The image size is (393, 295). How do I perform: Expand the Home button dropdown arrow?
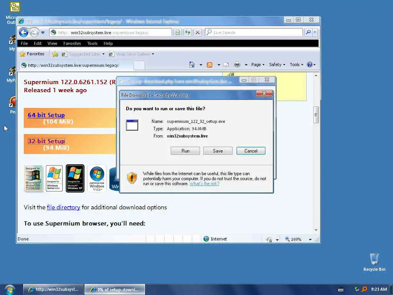(x=201, y=65)
